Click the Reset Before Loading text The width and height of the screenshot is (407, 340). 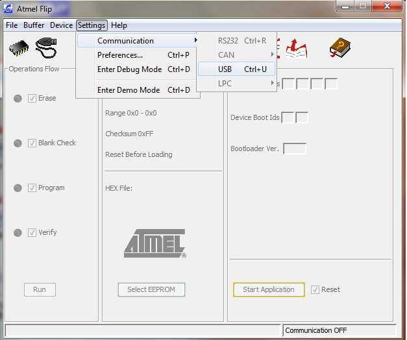tap(139, 154)
